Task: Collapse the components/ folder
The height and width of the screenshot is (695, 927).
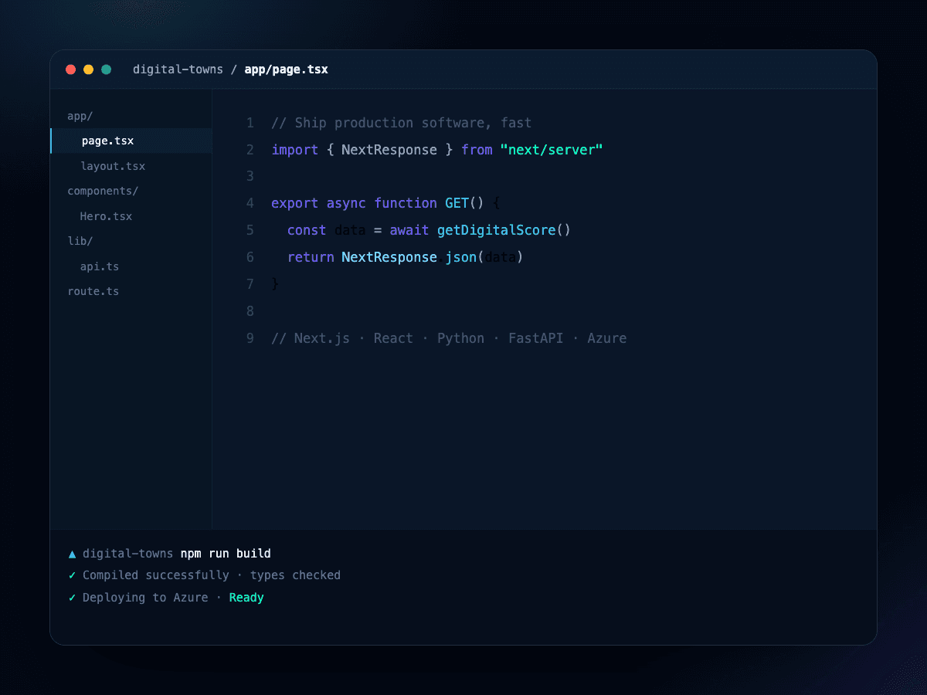Action: pyautogui.click(x=103, y=192)
